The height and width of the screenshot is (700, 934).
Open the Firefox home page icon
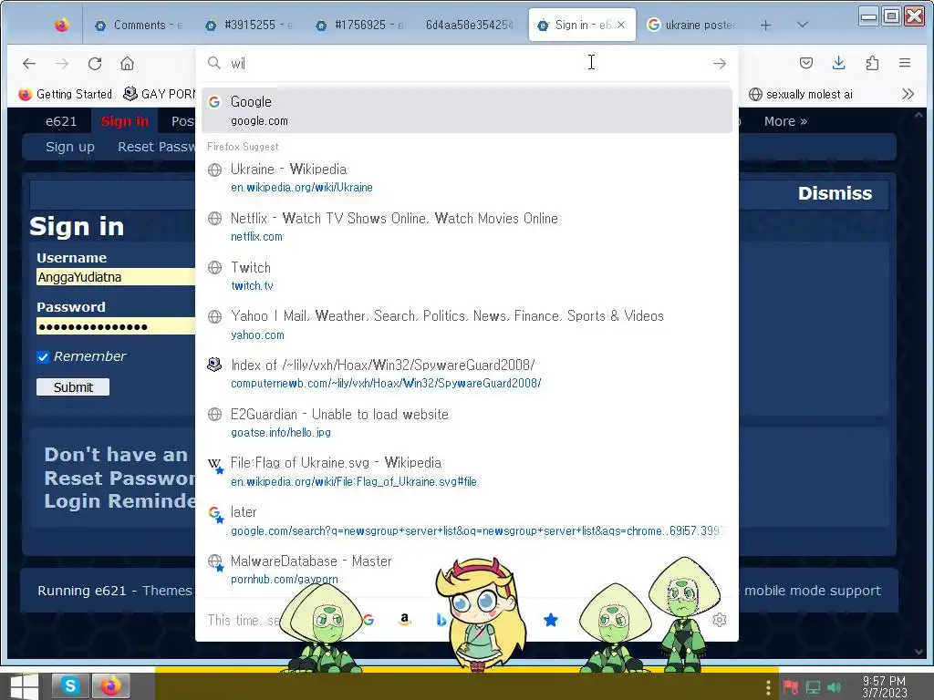[x=127, y=63]
